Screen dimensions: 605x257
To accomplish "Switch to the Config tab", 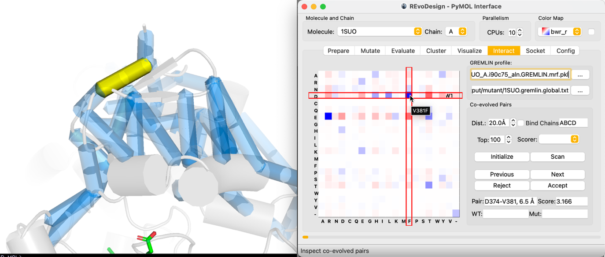I will pos(565,51).
